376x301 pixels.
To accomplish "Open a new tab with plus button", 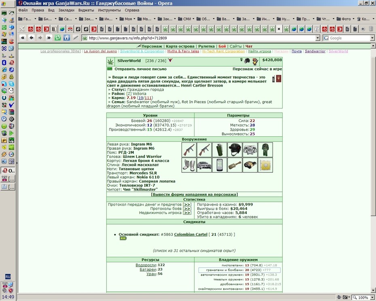I will pyautogui.click(x=363, y=29).
